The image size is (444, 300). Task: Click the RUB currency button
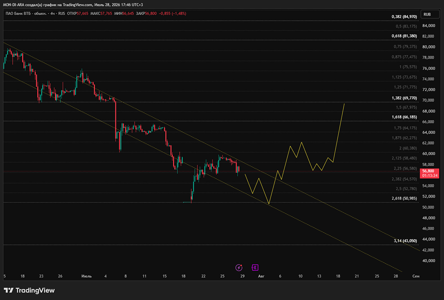427,15
